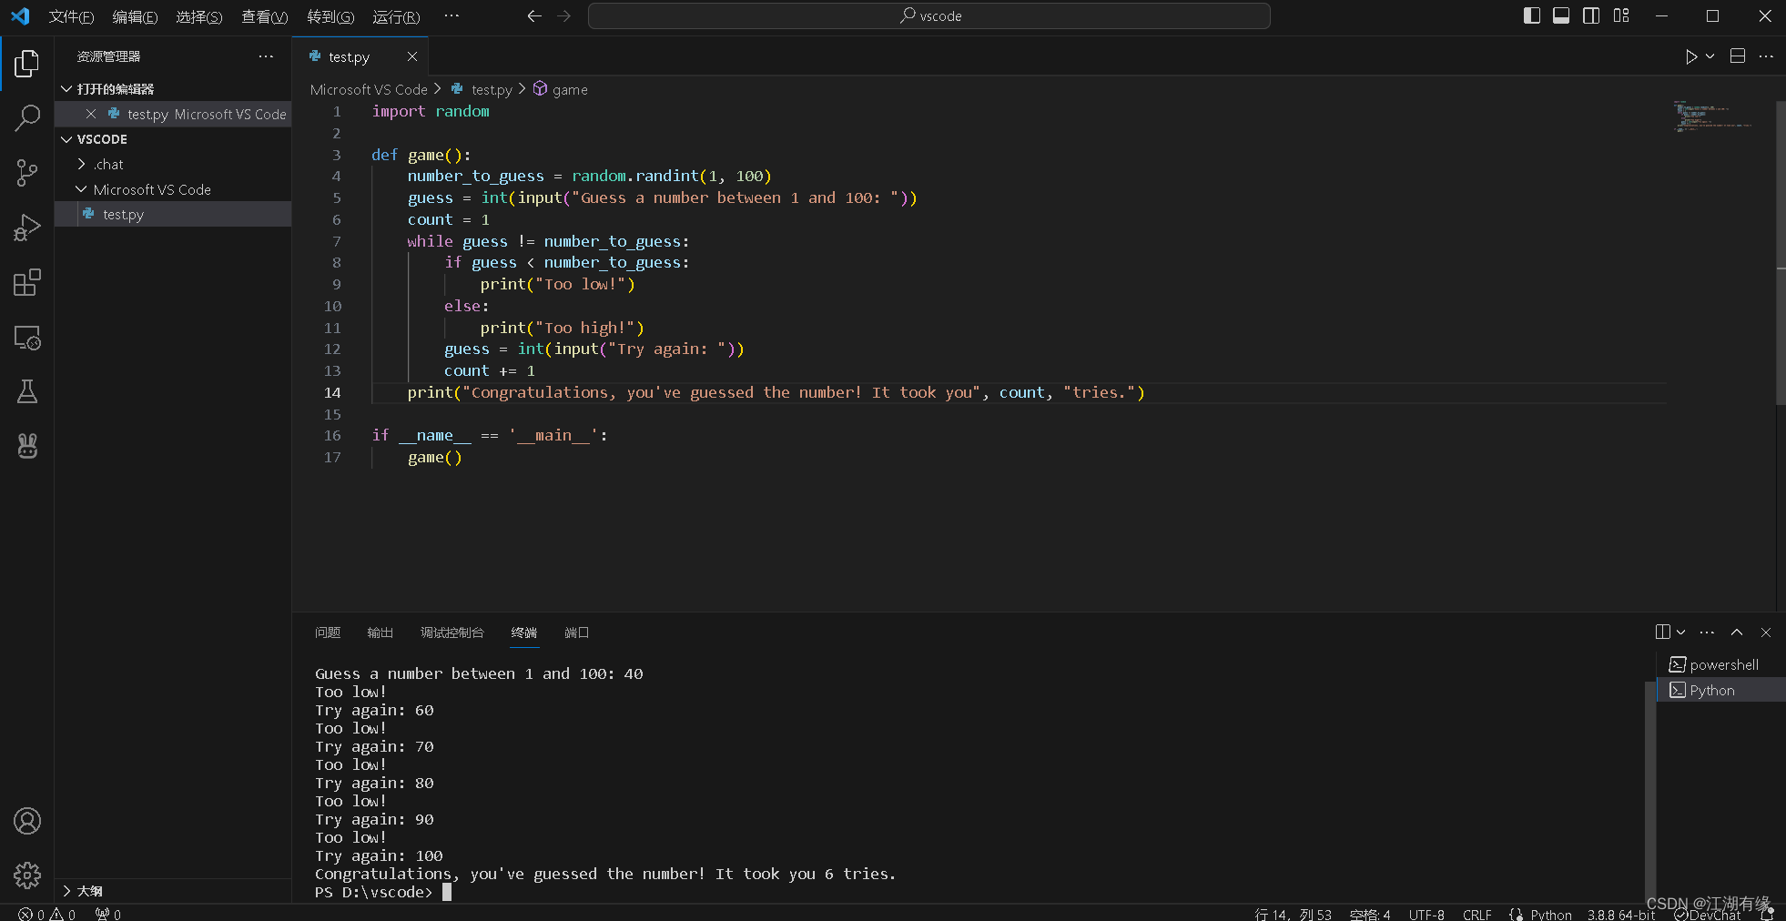
Task: Click UTF-8 encoding in status bar
Action: 1426,914
